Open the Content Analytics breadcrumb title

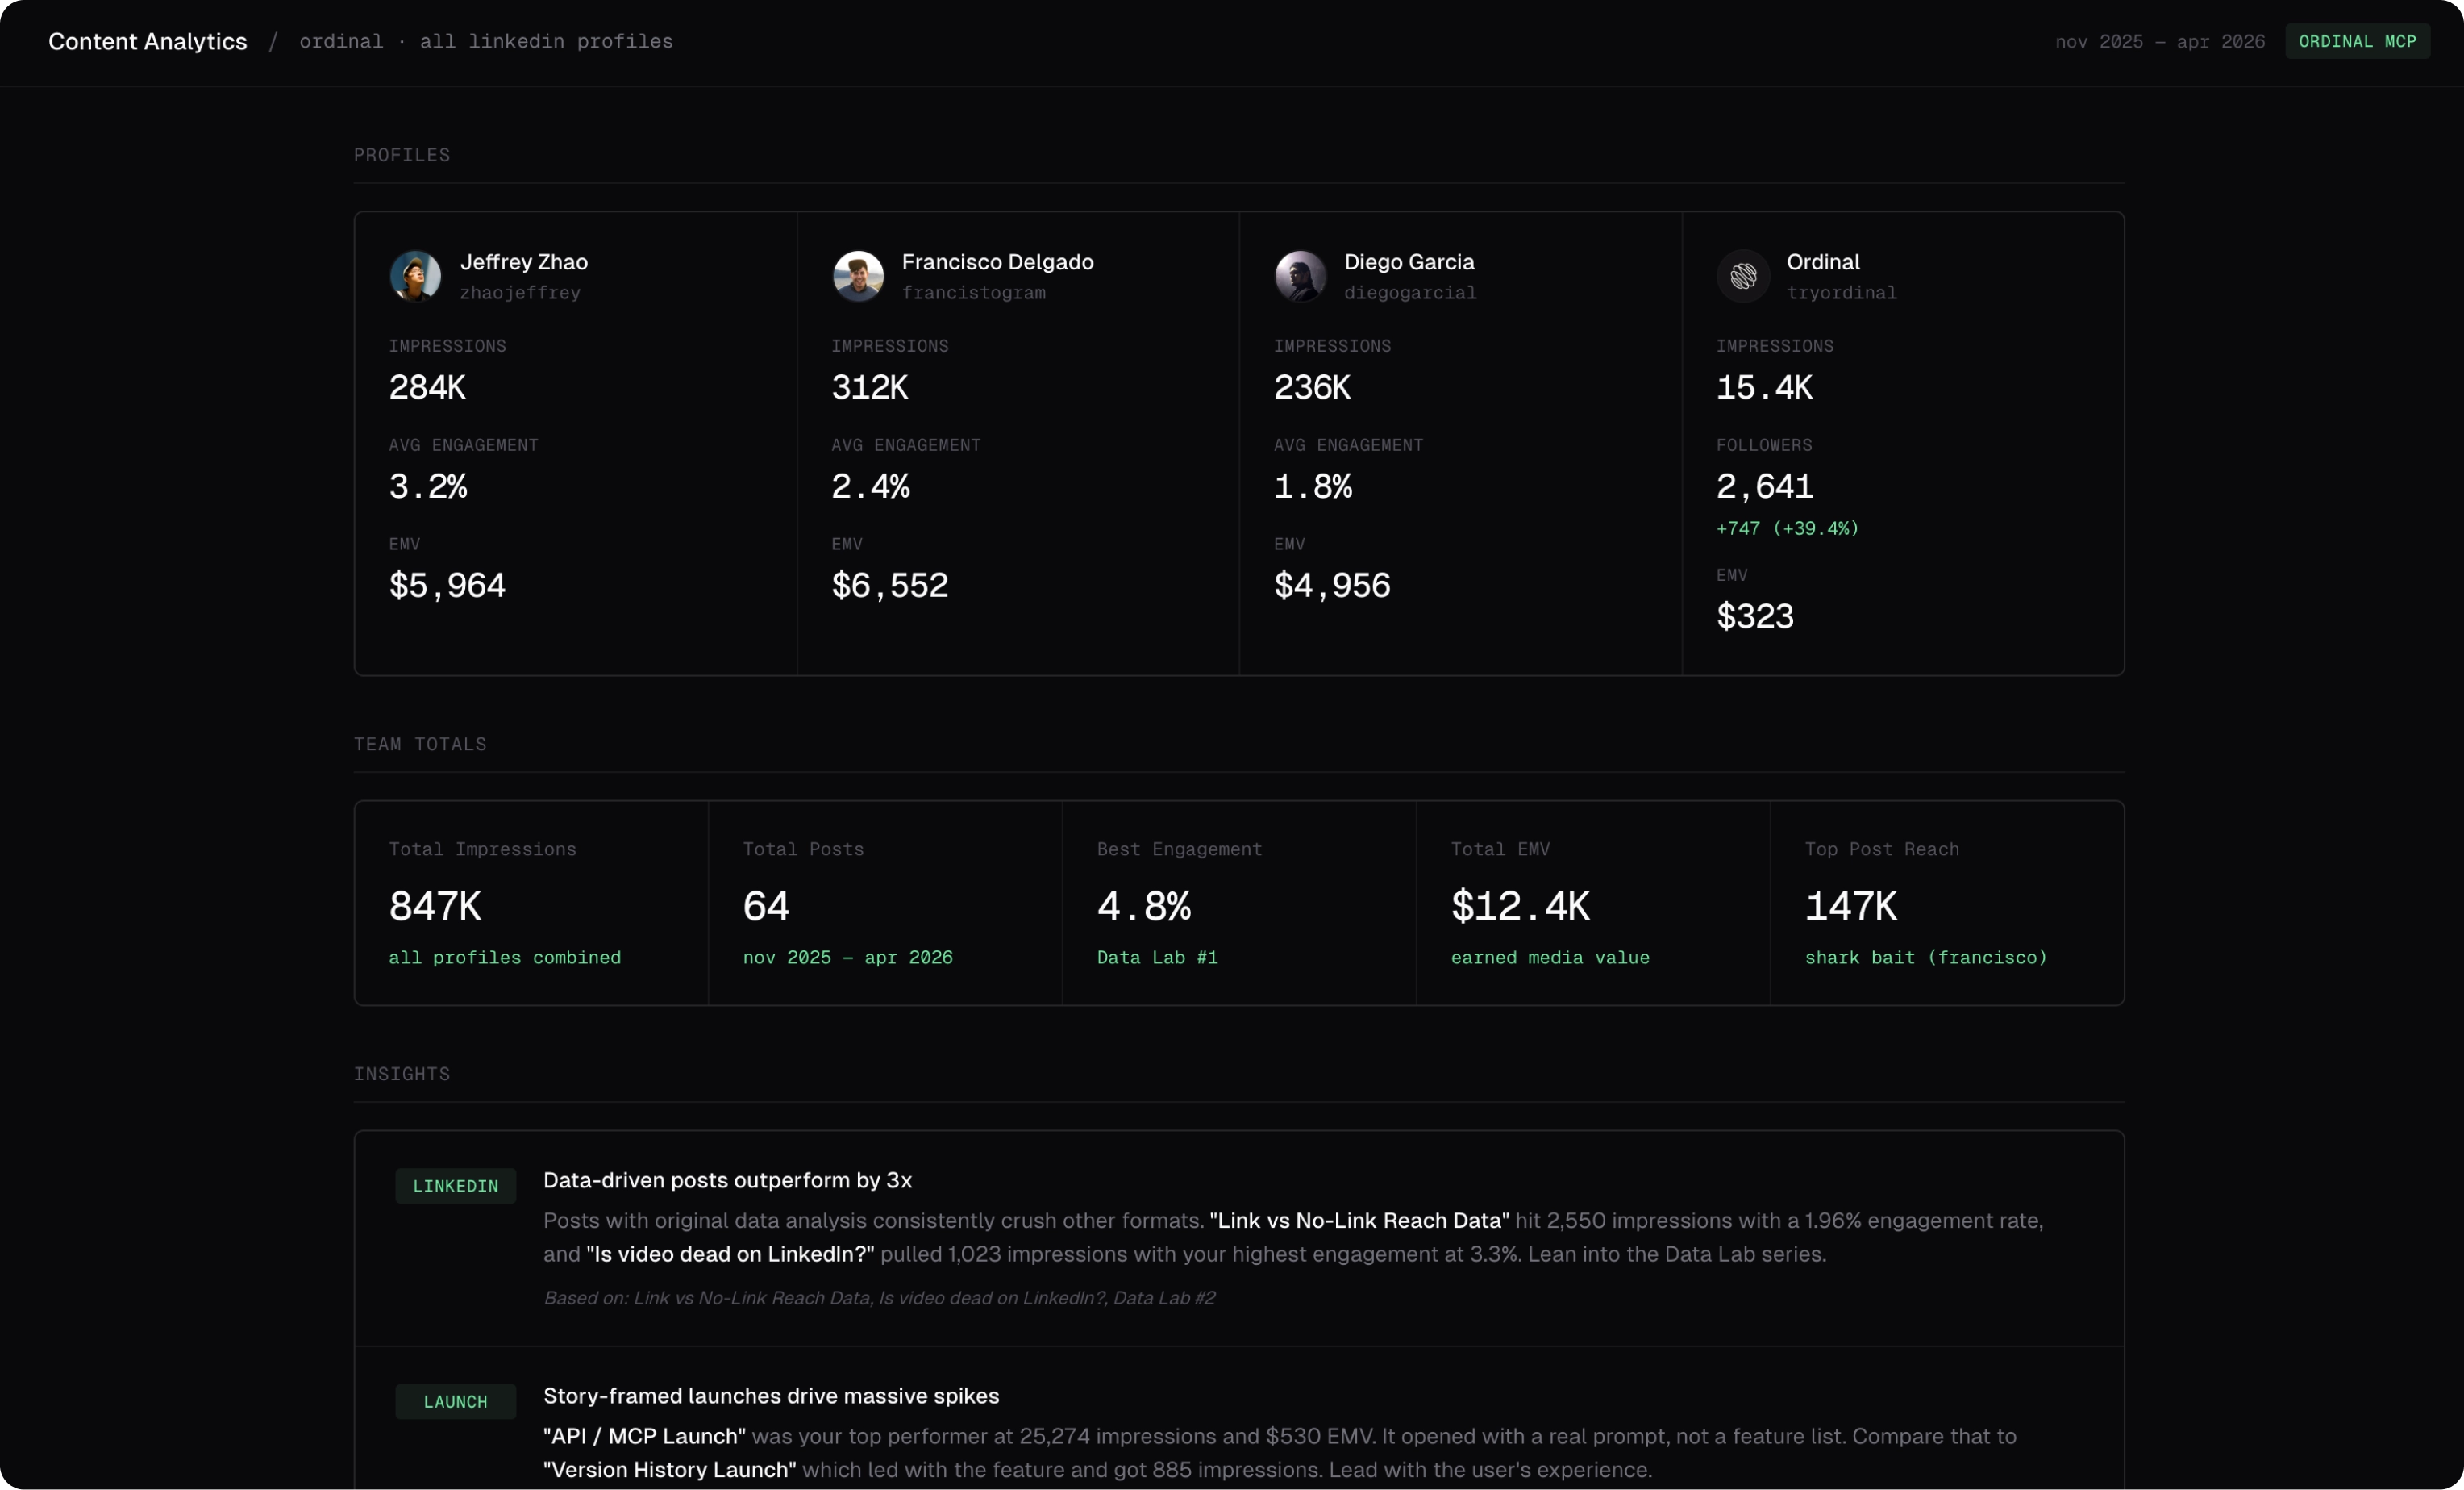[148, 41]
